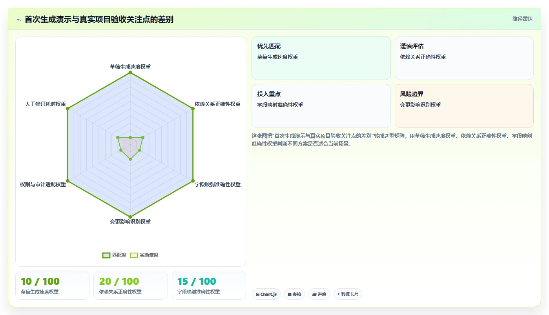Click the 15 / 100 stat value
The height and width of the screenshot is (315, 549).
[x=197, y=281]
